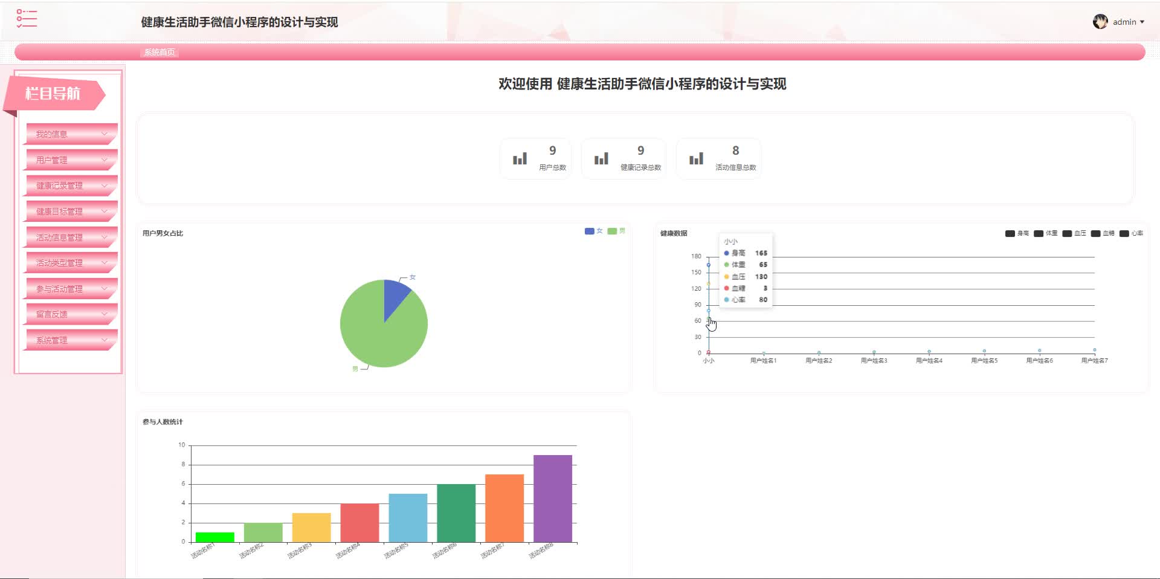
Task: Open the admin avatar picture
Action: (1100, 22)
